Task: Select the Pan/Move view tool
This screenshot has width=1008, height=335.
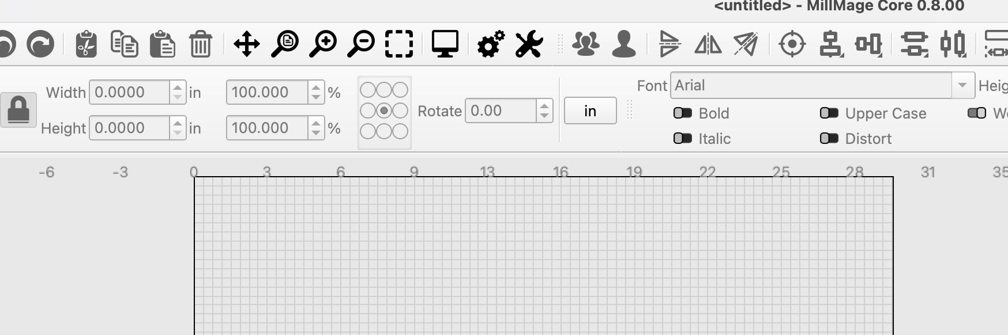Action: 246,44
